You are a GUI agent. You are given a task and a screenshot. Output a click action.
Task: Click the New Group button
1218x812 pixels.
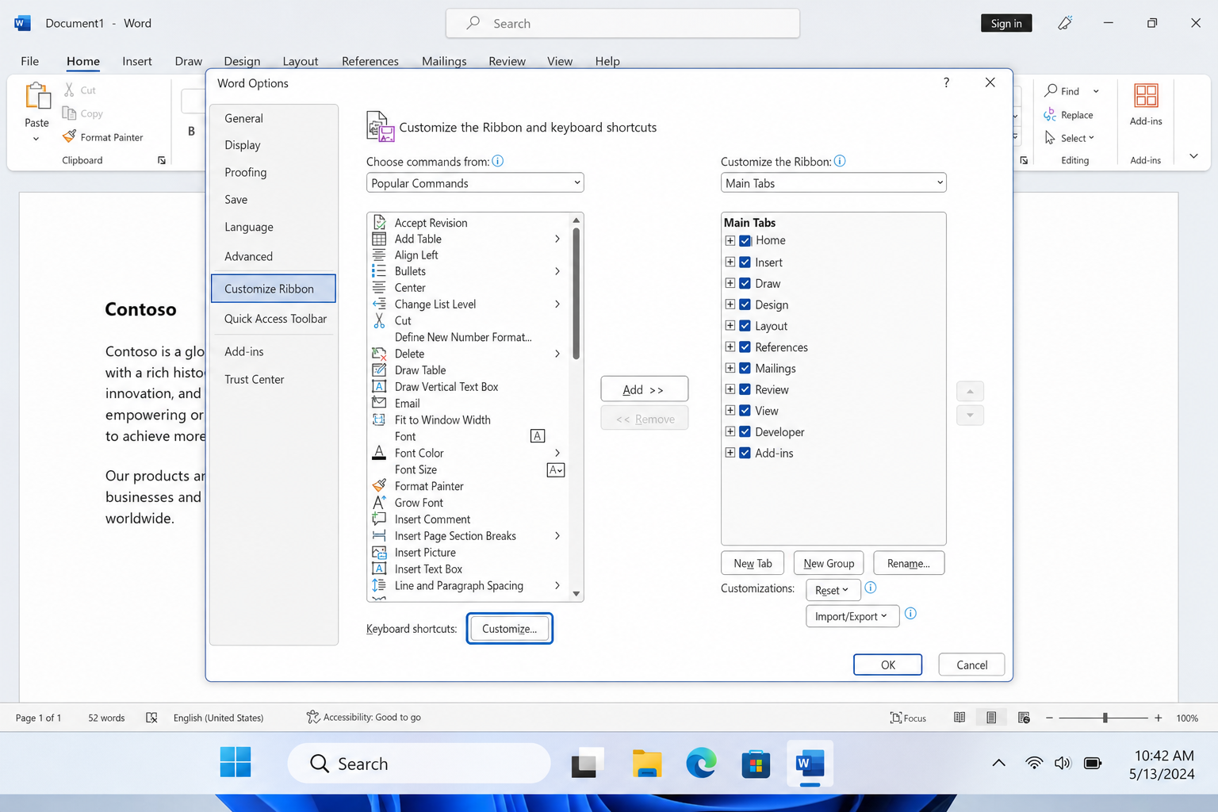coord(829,563)
